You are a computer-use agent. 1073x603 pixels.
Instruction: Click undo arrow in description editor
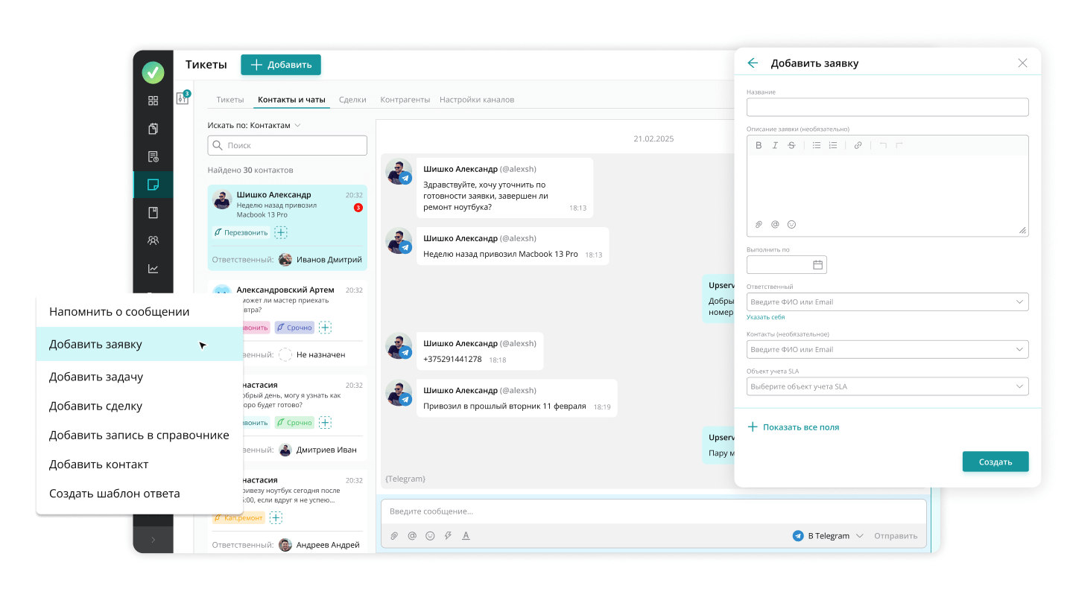click(883, 145)
